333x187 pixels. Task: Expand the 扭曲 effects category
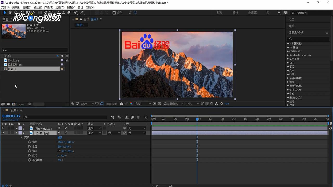(288, 63)
